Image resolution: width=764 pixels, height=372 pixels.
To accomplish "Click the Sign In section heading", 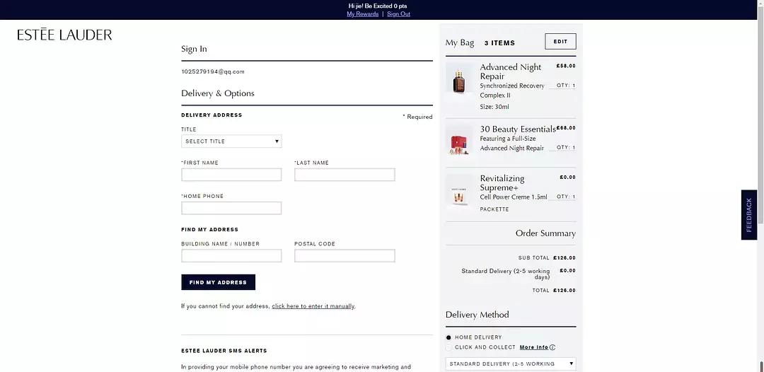I will pyautogui.click(x=194, y=49).
